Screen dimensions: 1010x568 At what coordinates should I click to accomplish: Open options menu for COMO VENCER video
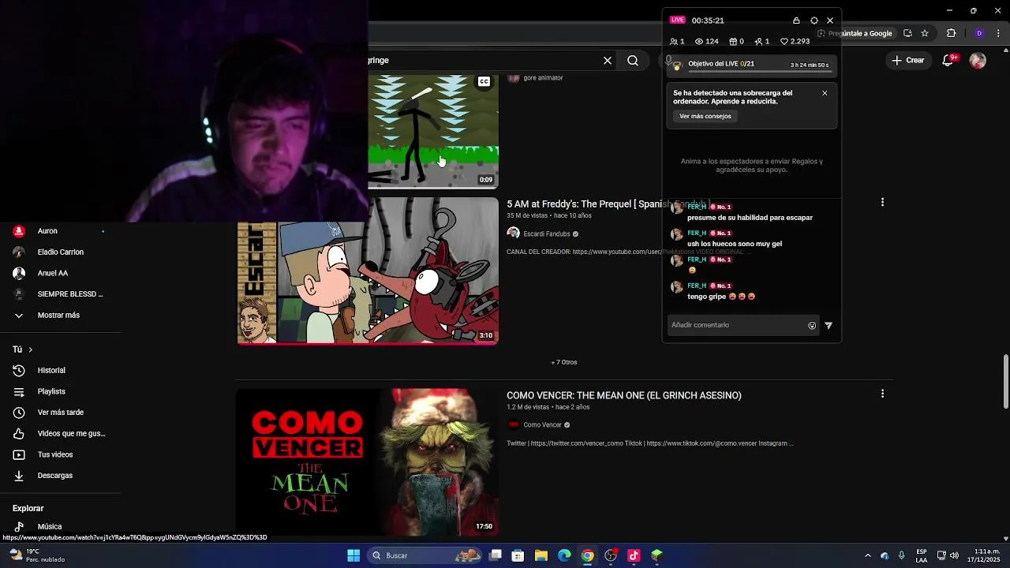882,394
